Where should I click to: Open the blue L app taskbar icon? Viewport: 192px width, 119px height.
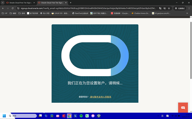click(x=75, y=116)
